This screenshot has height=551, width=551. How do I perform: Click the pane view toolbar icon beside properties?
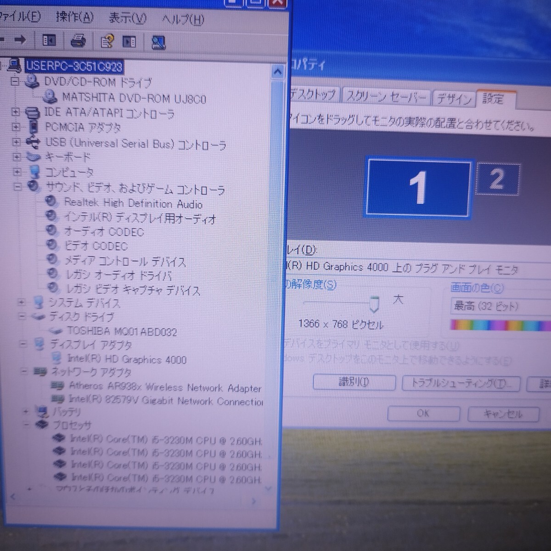(129, 42)
